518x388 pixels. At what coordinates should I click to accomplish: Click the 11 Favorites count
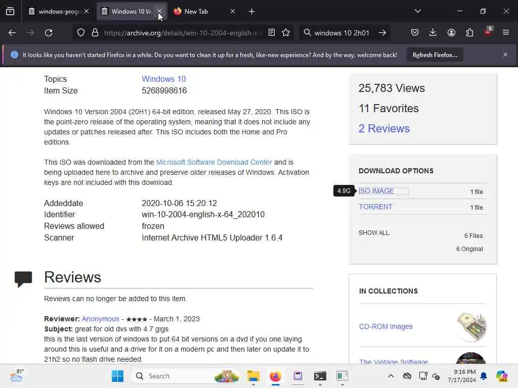[389, 109]
